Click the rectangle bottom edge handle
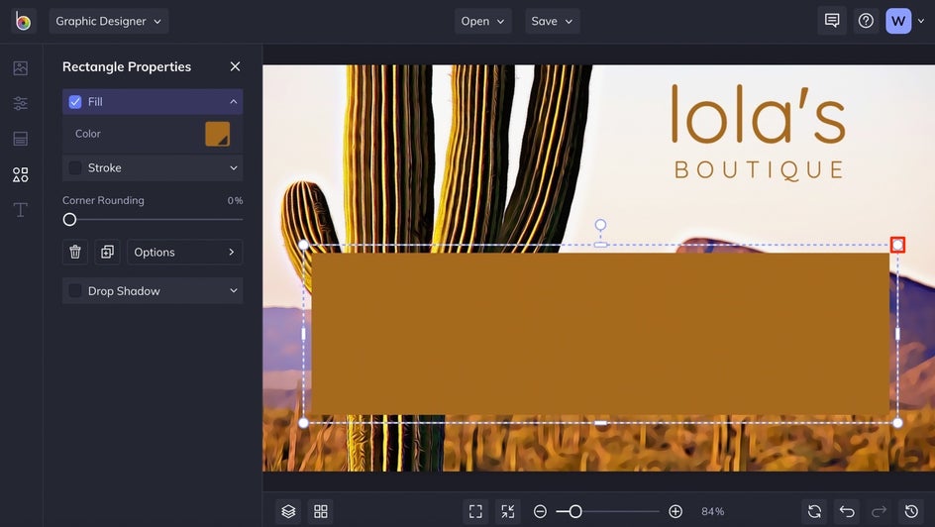Viewport: 935px width, 527px height. point(600,423)
